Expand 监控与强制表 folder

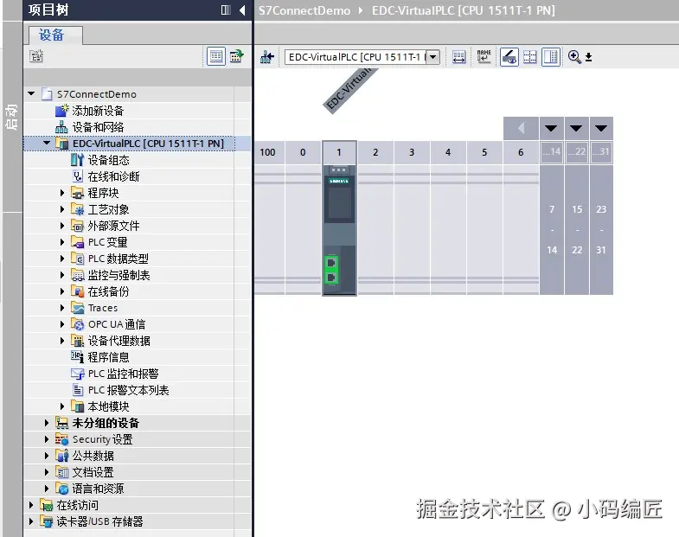click(x=62, y=275)
